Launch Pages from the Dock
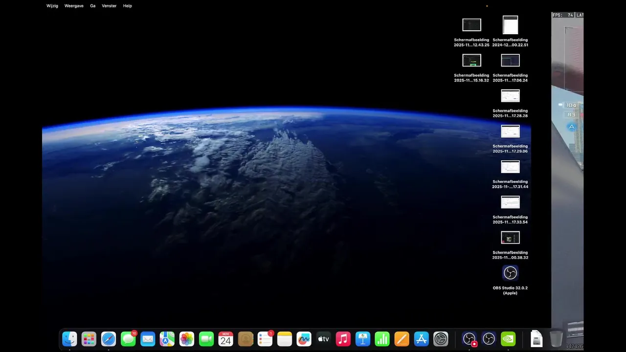Viewport: 626px width, 352px height. coord(402,339)
